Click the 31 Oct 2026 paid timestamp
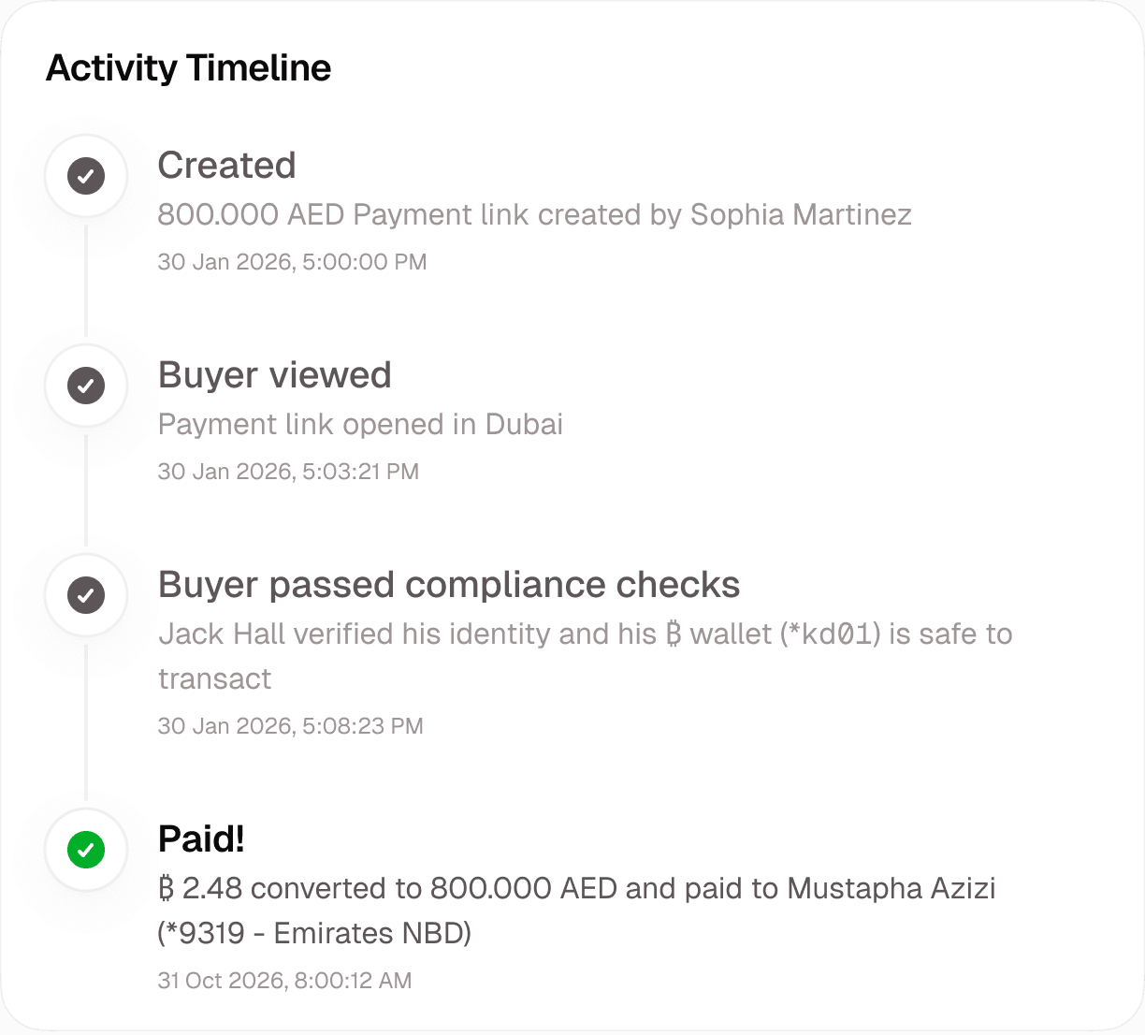The width and height of the screenshot is (1145, 1035). [284, 981]
